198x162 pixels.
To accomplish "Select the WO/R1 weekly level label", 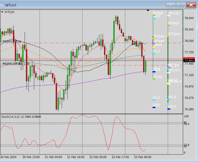I will click(174, 13).
